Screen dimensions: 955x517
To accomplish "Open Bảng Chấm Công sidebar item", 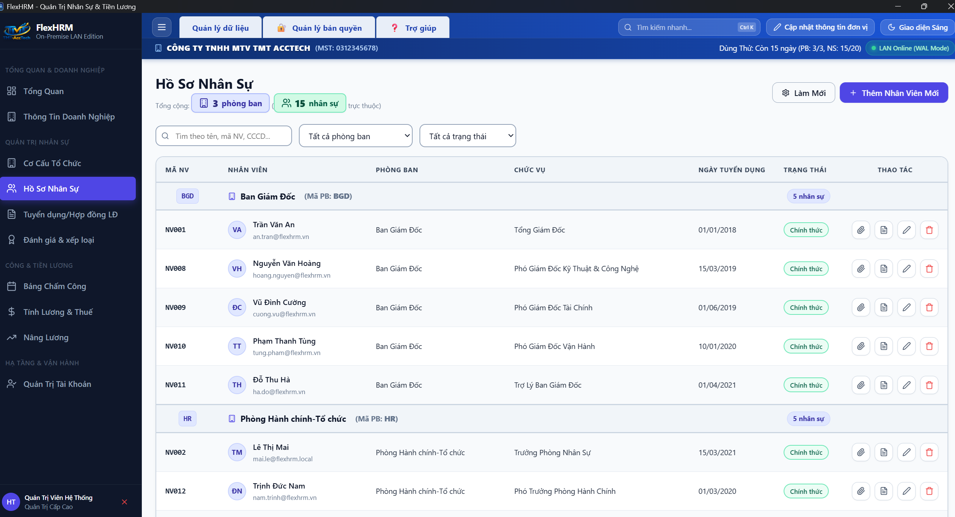I will pos(68,286).
